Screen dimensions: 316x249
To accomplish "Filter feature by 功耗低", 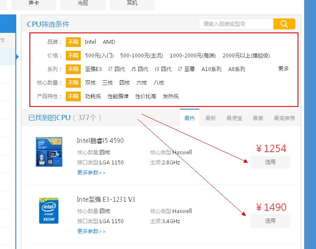I will tap(93, 96).
